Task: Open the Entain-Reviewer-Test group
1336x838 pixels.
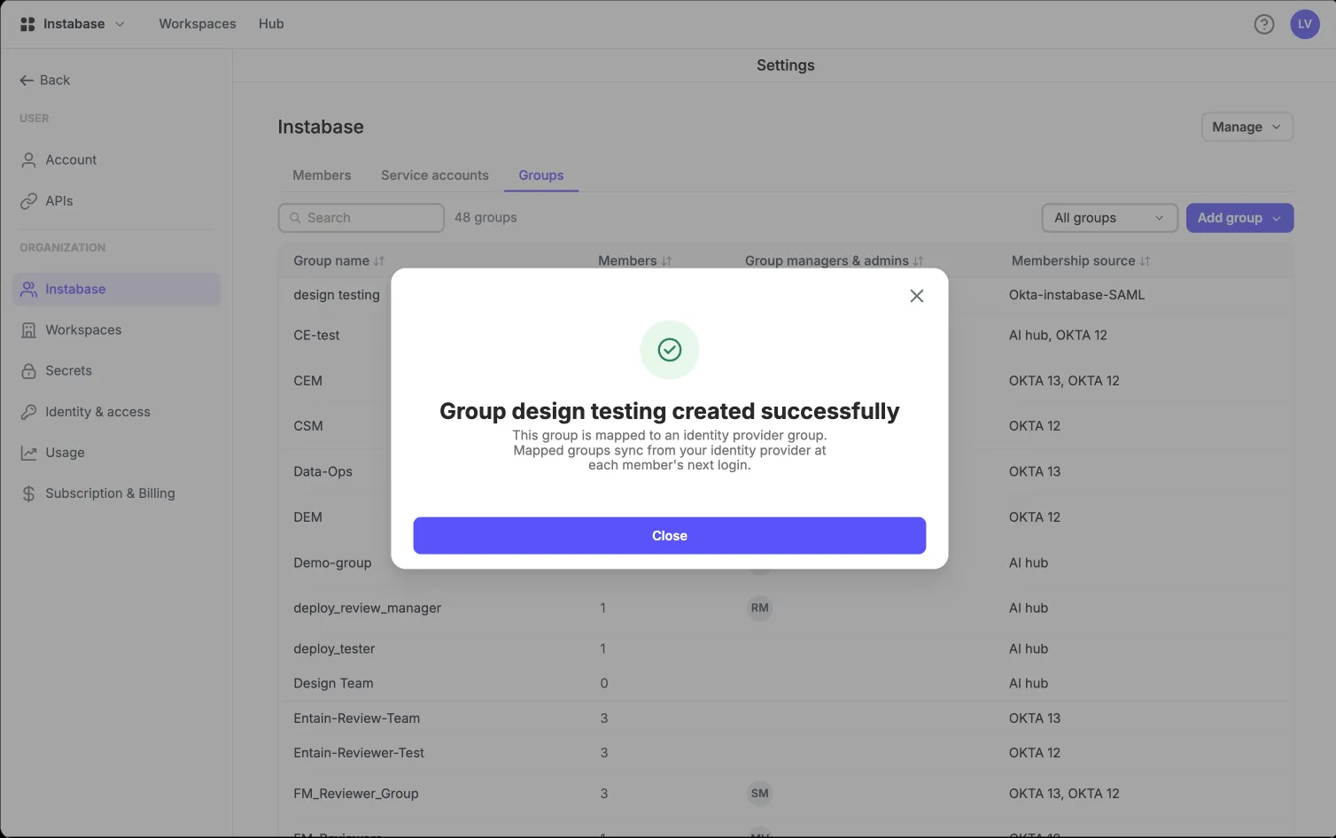Action: [x=359, y=753]
